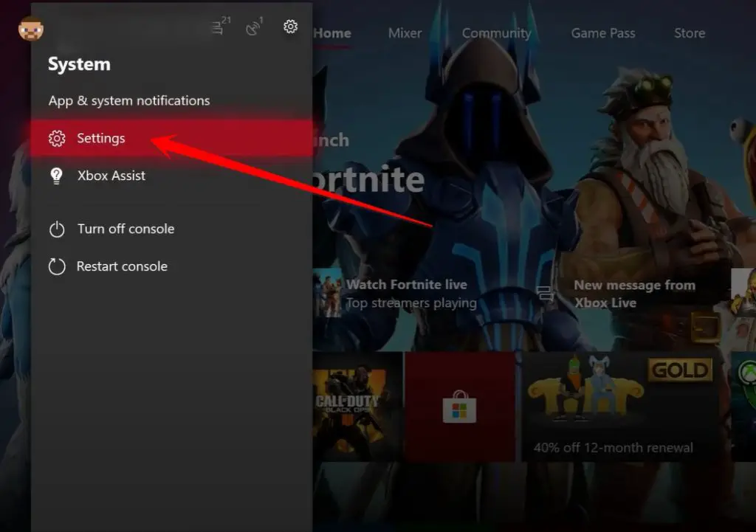Viewport: 756px width, 532px height.
Task: Click the GOLD badge on the renewal tile
Action: tap(680, 370)
